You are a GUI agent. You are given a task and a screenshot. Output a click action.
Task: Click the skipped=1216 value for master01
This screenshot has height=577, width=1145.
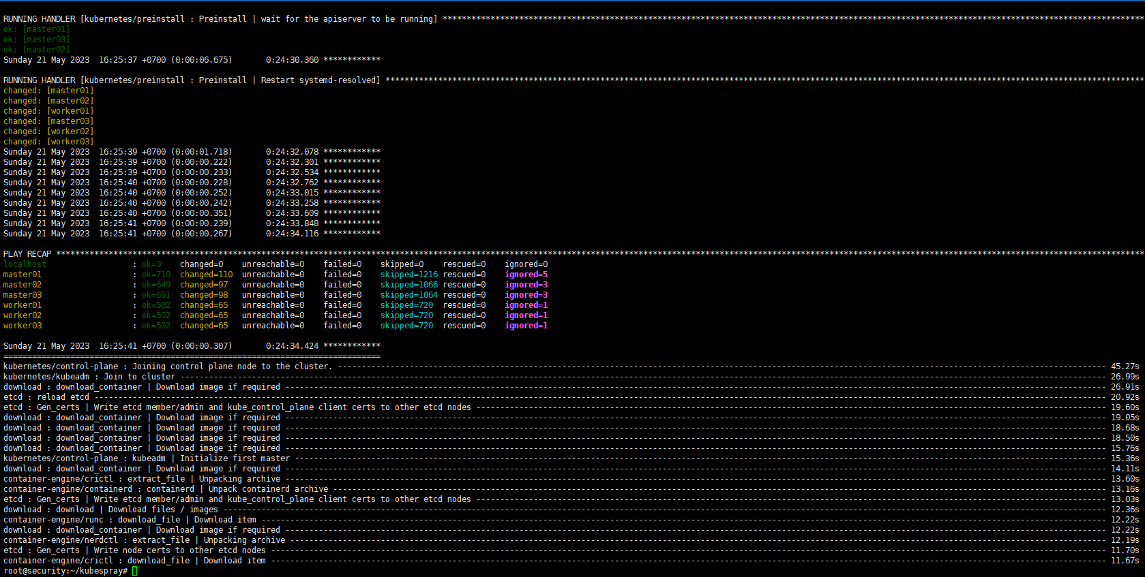pyautogui.click(x=408, y=275)
